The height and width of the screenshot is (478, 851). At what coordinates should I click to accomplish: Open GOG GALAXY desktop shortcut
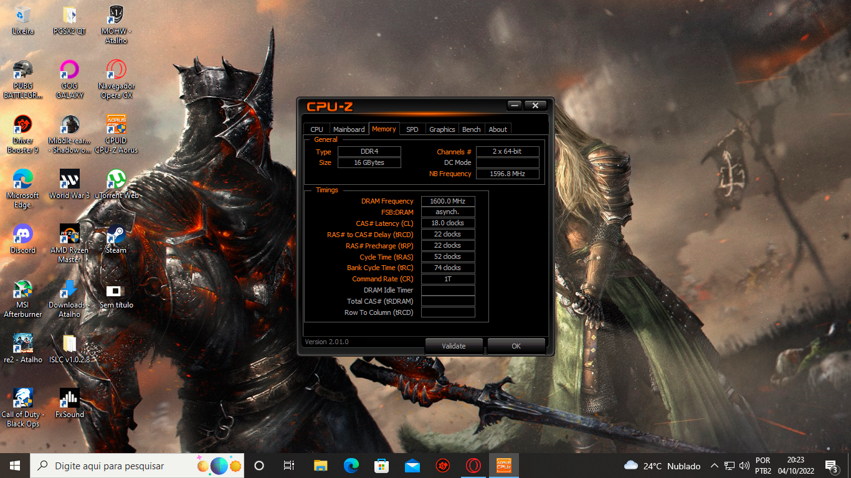69,80
